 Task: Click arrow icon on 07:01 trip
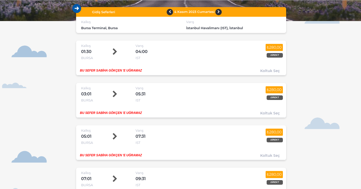[115, 179]
